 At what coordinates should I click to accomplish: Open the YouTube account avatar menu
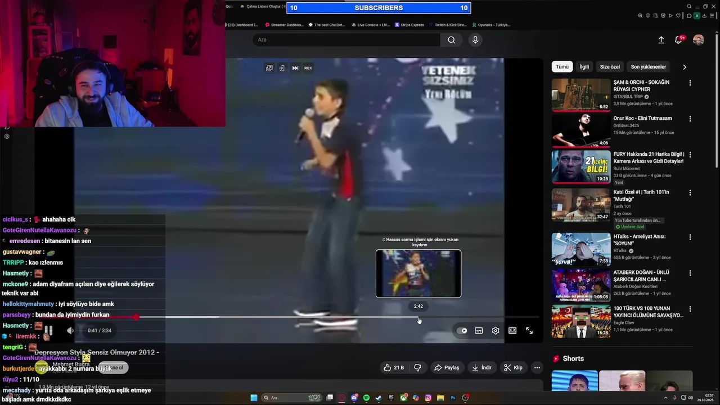pyautogui.click(x=698, y=40)
